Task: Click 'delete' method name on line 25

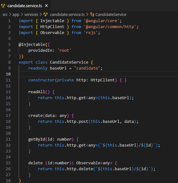Action: coord(36,163)
